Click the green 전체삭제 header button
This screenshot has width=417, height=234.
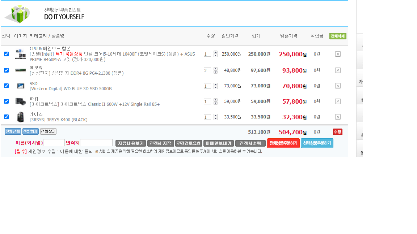pyautogui.click(x=338, y=36)
